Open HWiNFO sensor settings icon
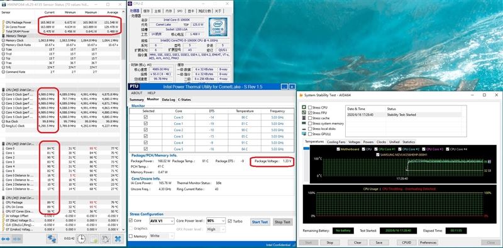The image size is (503, 248). click(106, 239)
